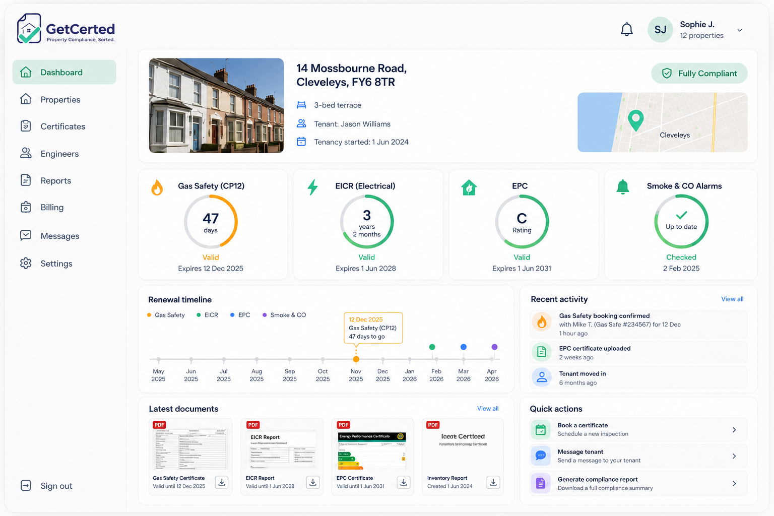Click the Fully Compliant badge
774x516 pixels.
(x=699, y=73)
